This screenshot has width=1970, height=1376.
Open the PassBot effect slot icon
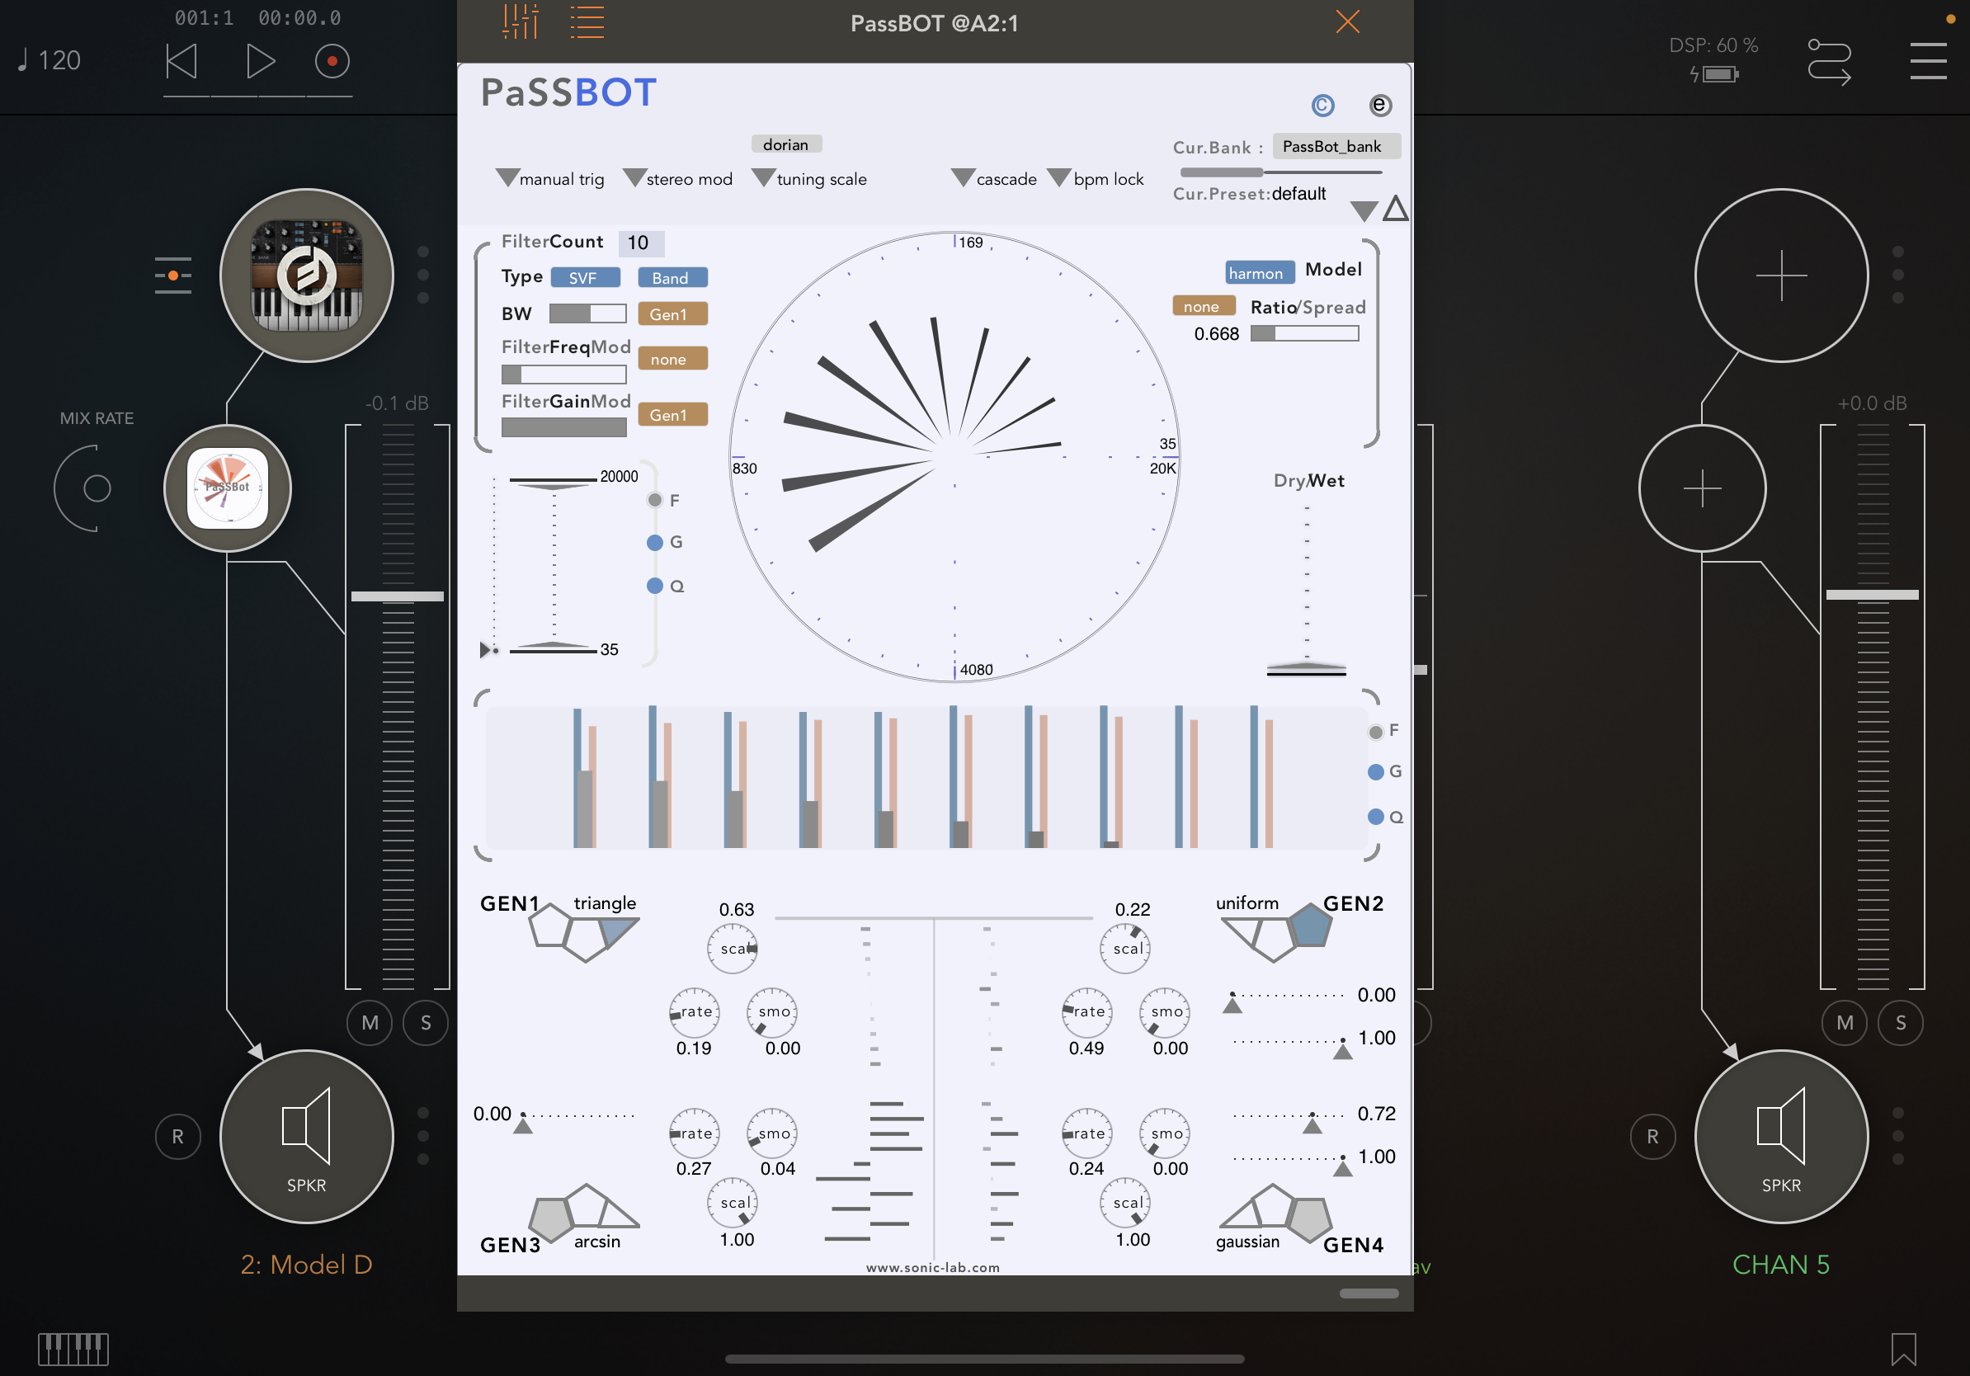coord(228,488)
